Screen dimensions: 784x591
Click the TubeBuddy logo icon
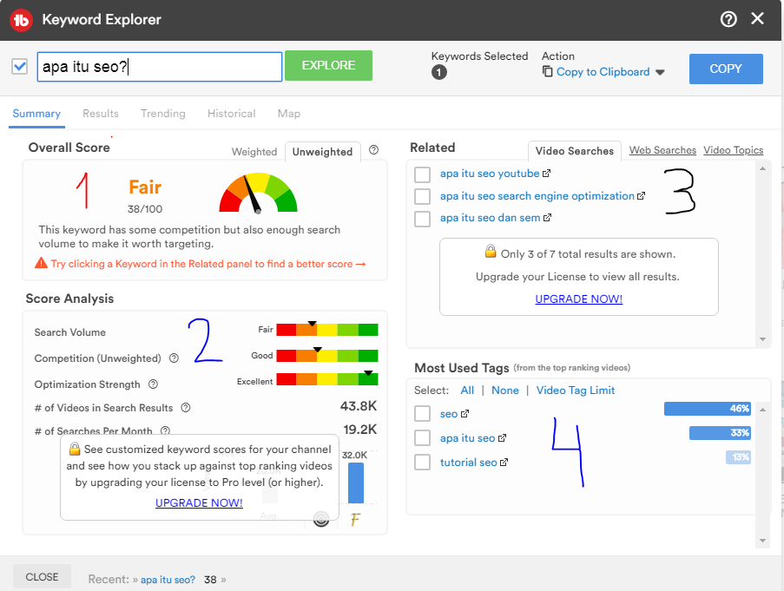21,20
